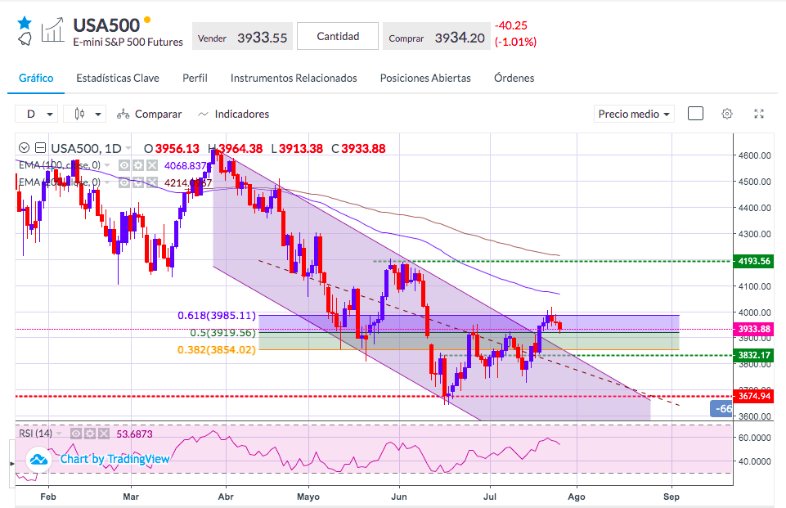Open the Posiciones Abiertas tab
This screenshot has width=786, height=508.
coord(425,79)
